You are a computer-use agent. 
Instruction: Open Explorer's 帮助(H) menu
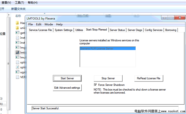(33, 3)
